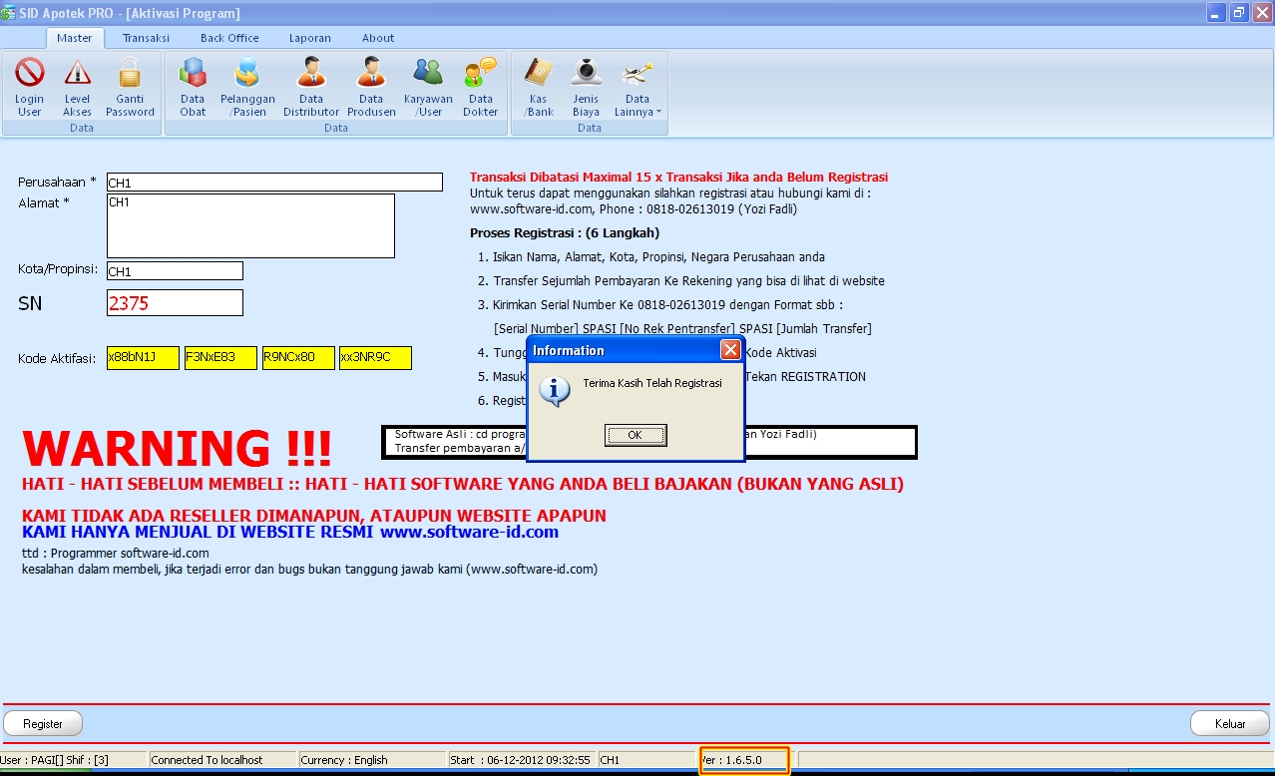The width and height of the screenshot is (1275, 776).
Task: Open Data Distributor
Action: pos(310,85)
